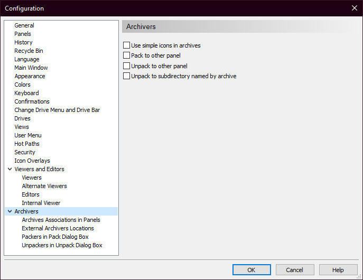Collapse the Archivers tree node
The image size is (363, 280).
(10, 211)
